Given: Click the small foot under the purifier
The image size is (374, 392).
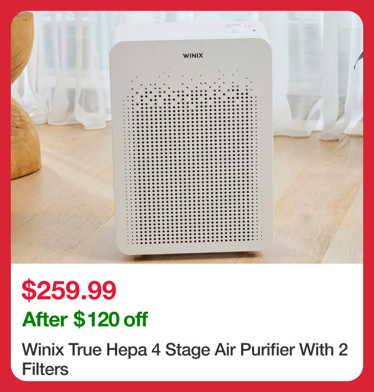Looking at the screenshot, I should 138,256.
